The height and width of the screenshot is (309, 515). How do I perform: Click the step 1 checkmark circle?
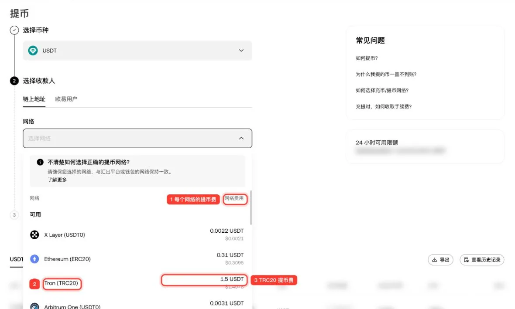click(14, 30)
